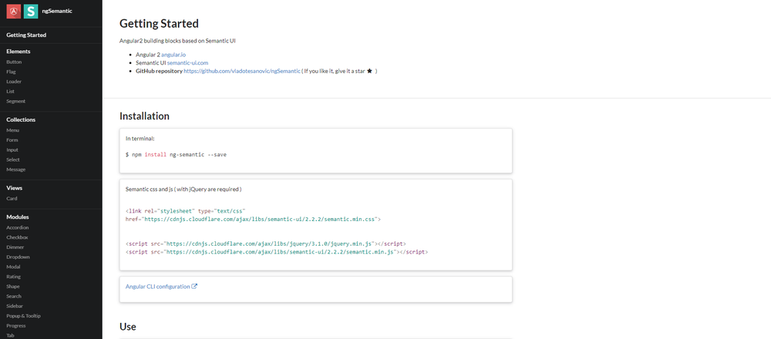Open the Angular CLI configuration link
This screenshot has height=339, width=771.
158,287
